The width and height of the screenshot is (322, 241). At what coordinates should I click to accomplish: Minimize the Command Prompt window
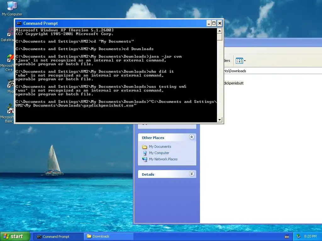click(209, 23)
